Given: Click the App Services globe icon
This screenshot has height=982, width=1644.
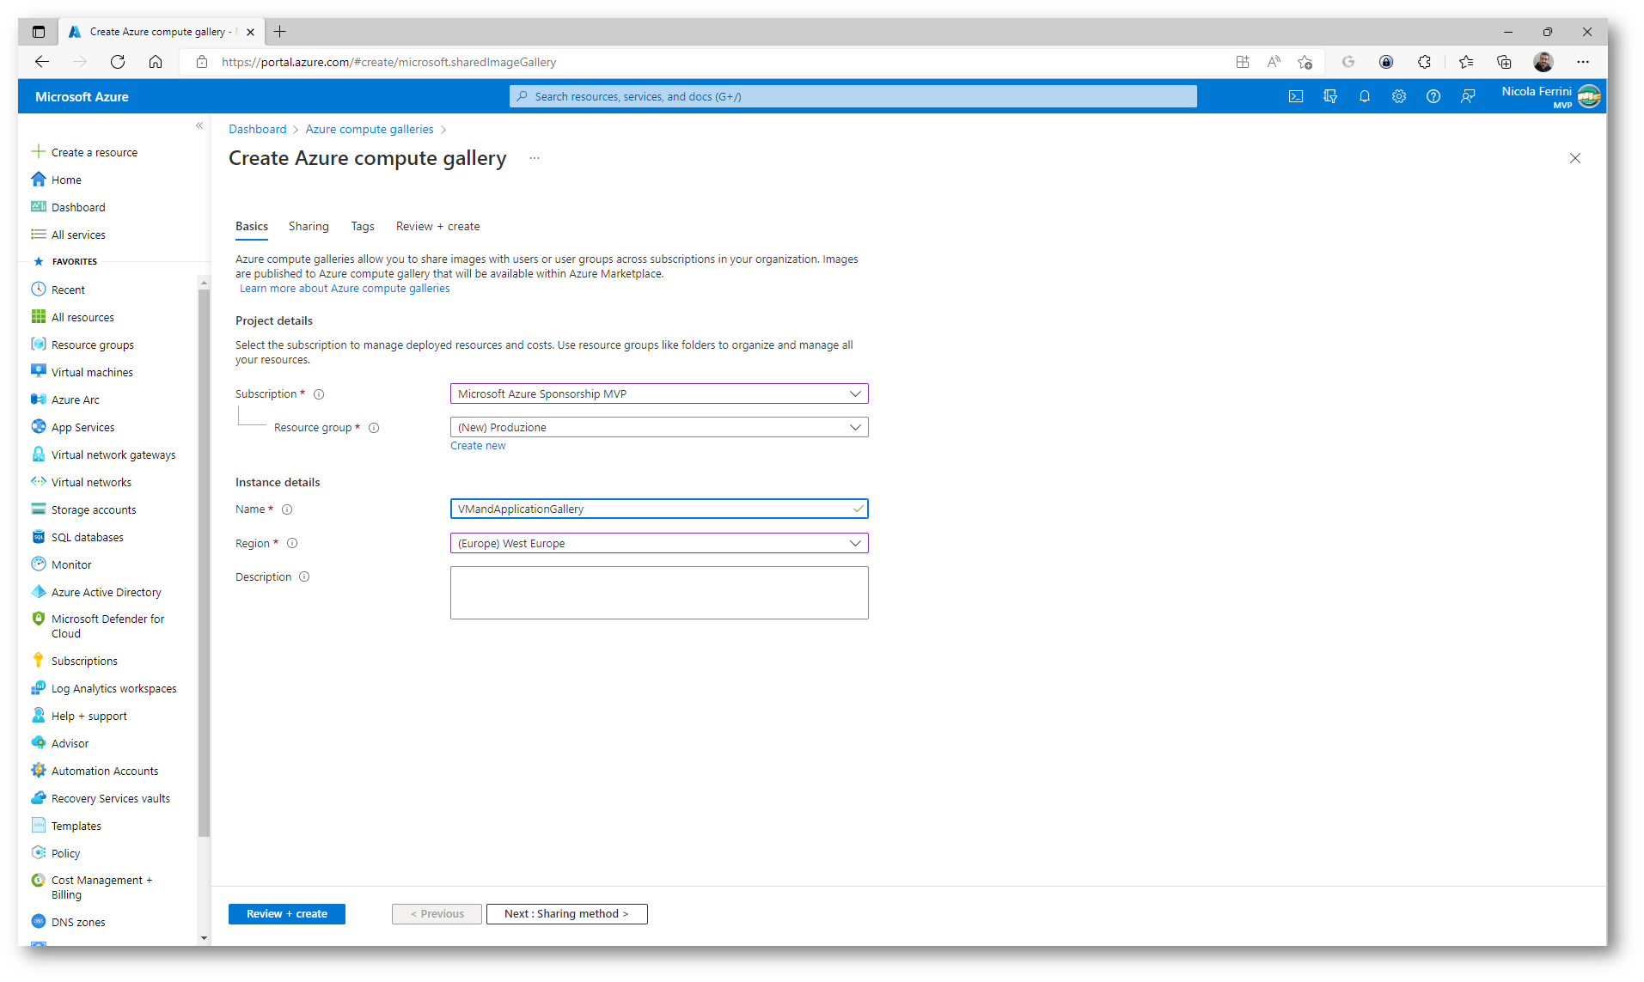Looking at the screenshot, I should tap(39, 427).
